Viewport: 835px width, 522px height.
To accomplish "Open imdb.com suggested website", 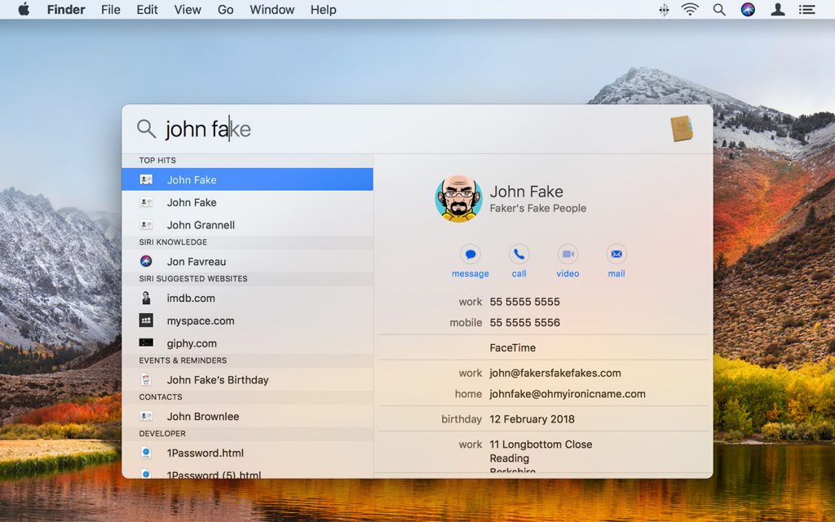I will 191,299.
